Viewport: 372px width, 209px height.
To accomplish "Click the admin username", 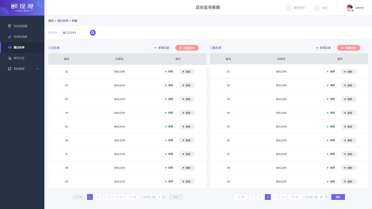I will (x=360, y=8).
